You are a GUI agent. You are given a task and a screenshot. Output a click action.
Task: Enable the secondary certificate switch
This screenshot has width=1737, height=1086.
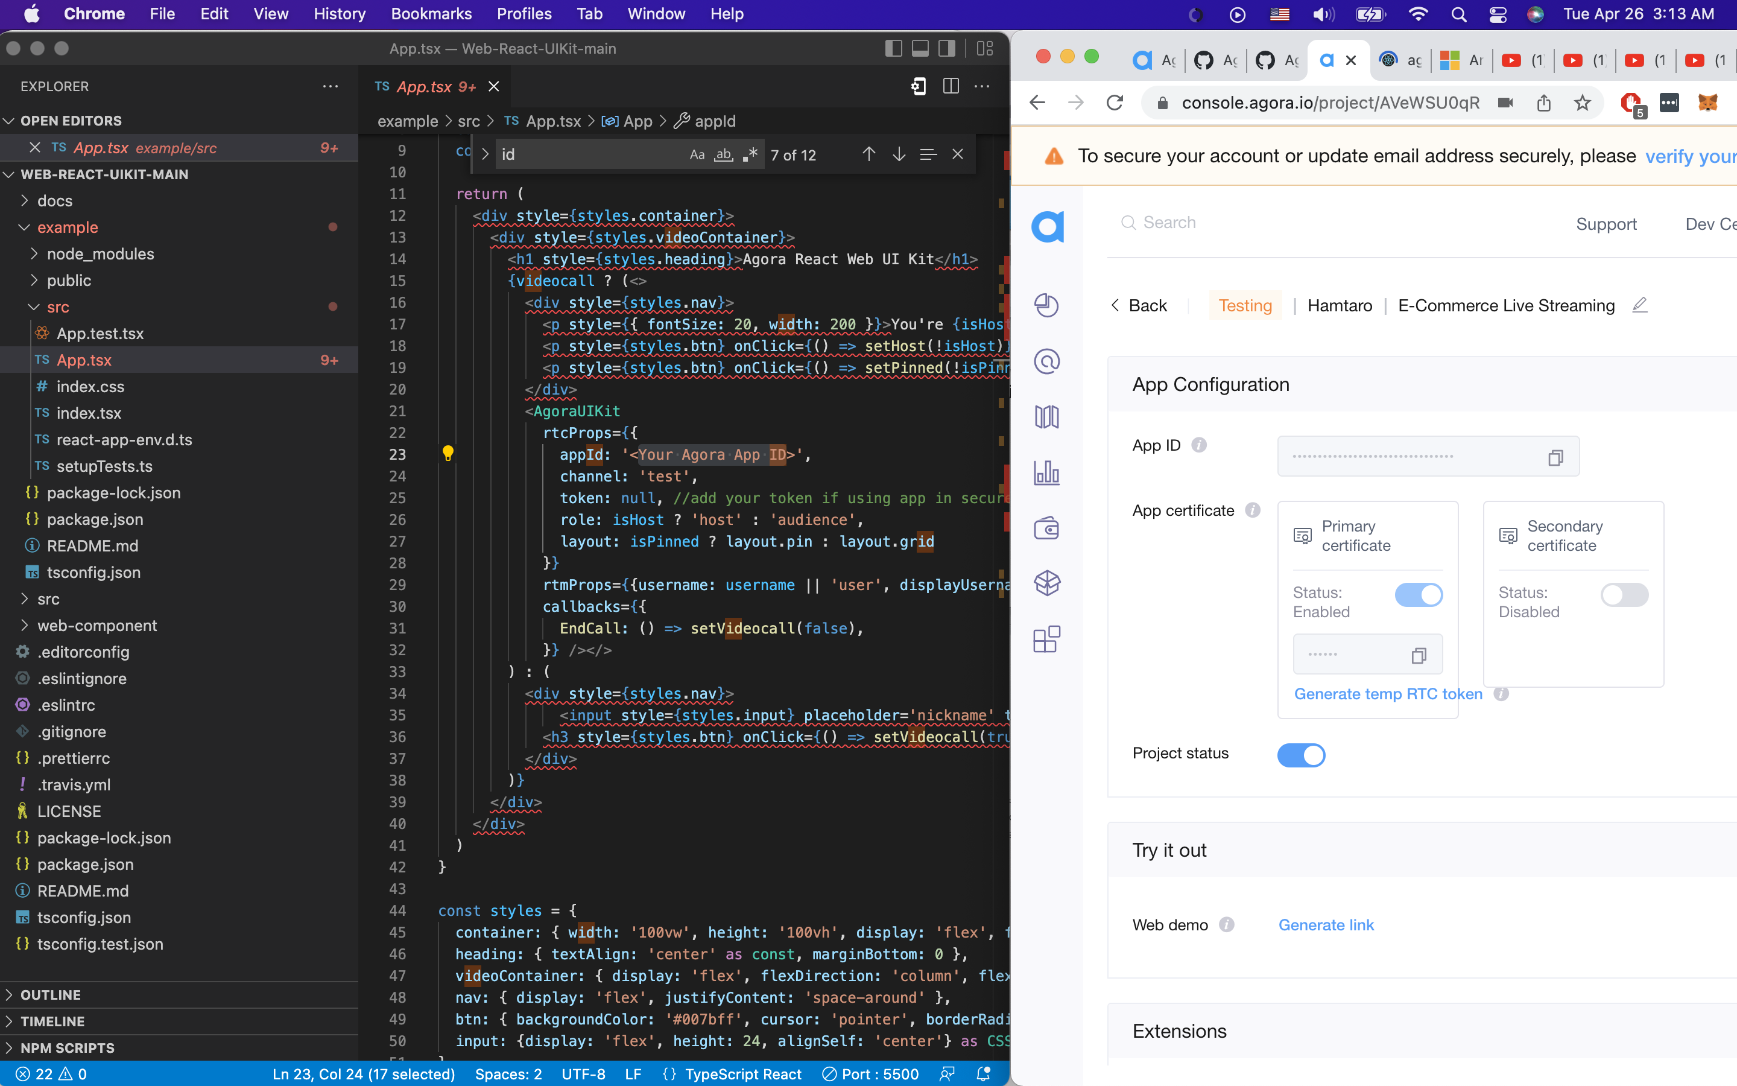click(x=1624, y=595)
